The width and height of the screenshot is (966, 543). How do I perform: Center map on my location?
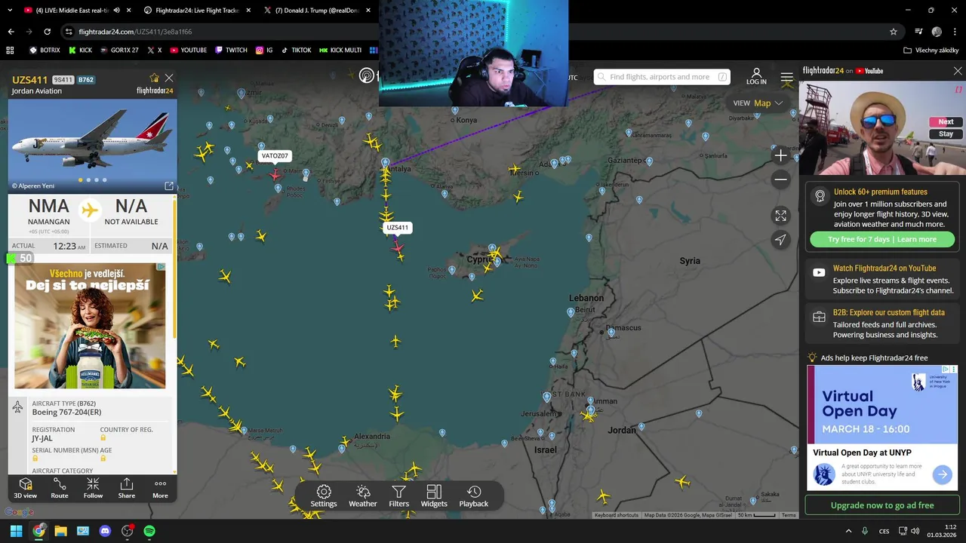point(780,240)
